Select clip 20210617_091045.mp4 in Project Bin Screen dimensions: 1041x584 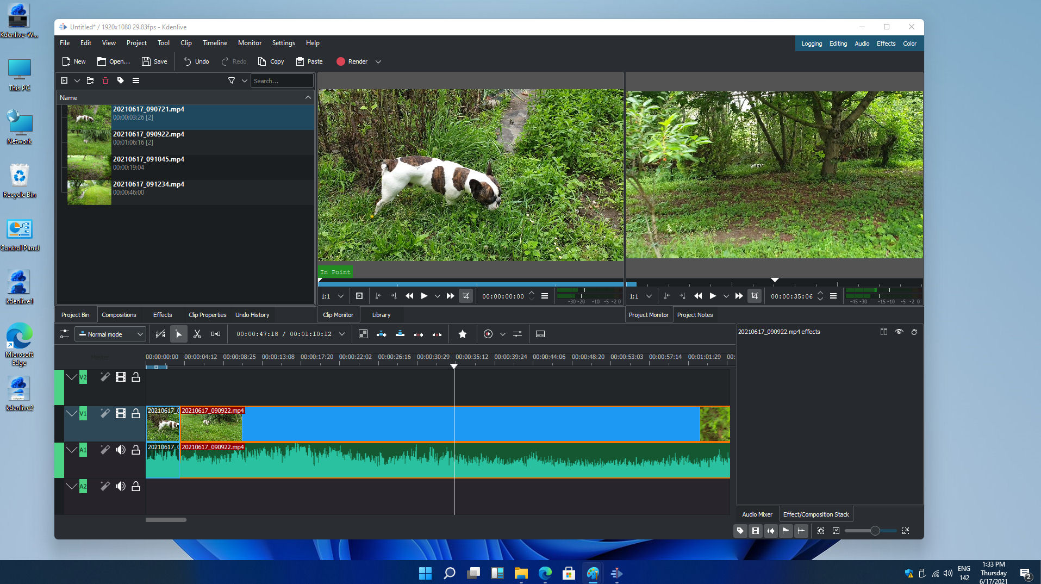point(185,167)
